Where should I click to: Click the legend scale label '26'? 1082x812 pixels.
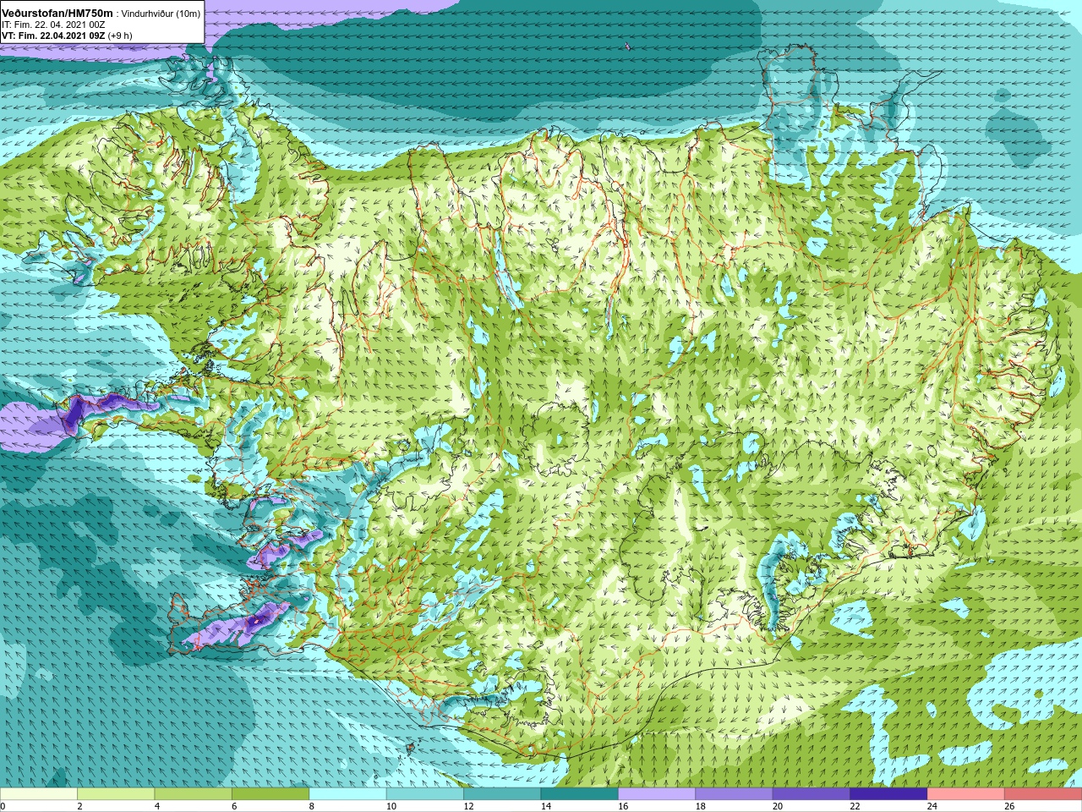point(1008,806)
